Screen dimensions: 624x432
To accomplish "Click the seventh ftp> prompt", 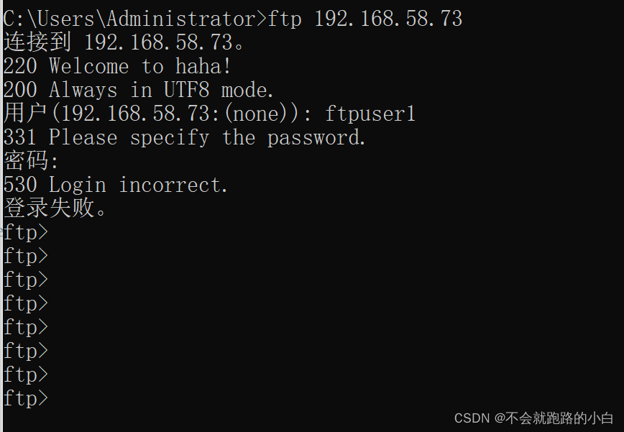I will [26, 374].
